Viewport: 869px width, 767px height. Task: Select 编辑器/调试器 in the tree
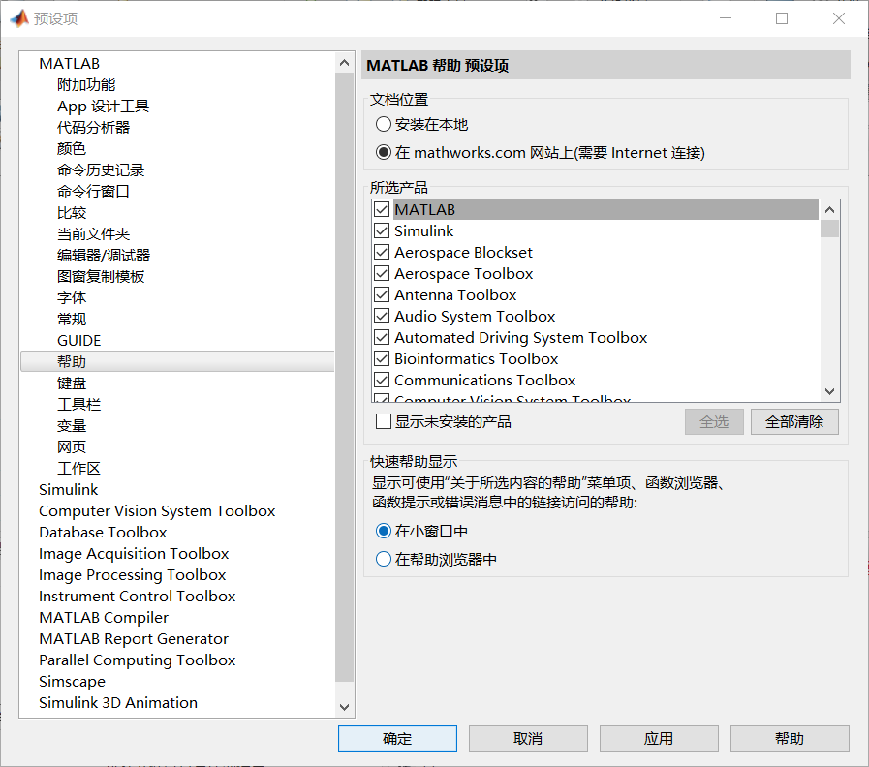click(104, 255)
